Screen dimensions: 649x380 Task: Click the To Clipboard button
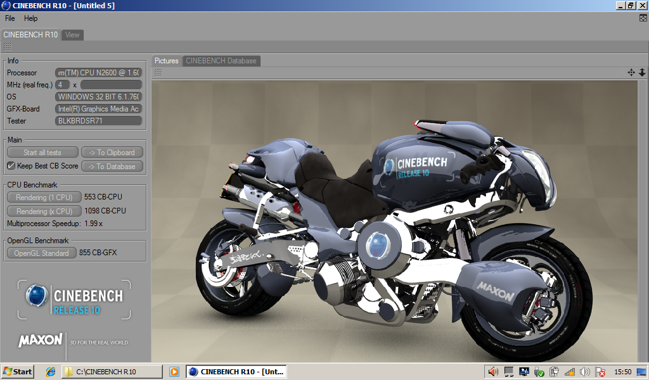(112, 152)
